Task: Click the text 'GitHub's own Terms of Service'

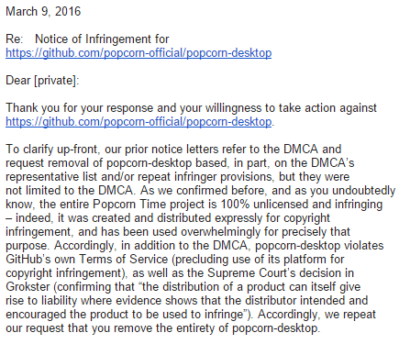Action: click(x=87, y=260)
